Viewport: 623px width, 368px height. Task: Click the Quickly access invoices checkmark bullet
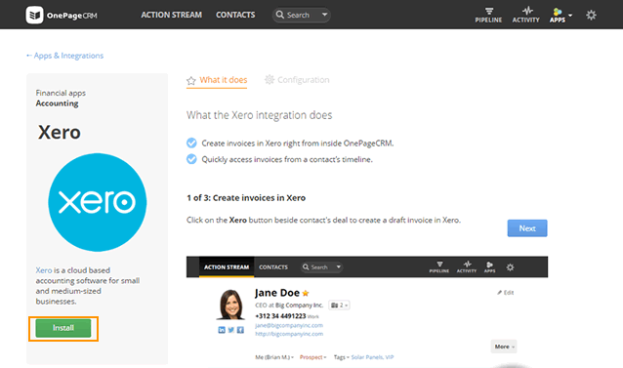point(191,159)
